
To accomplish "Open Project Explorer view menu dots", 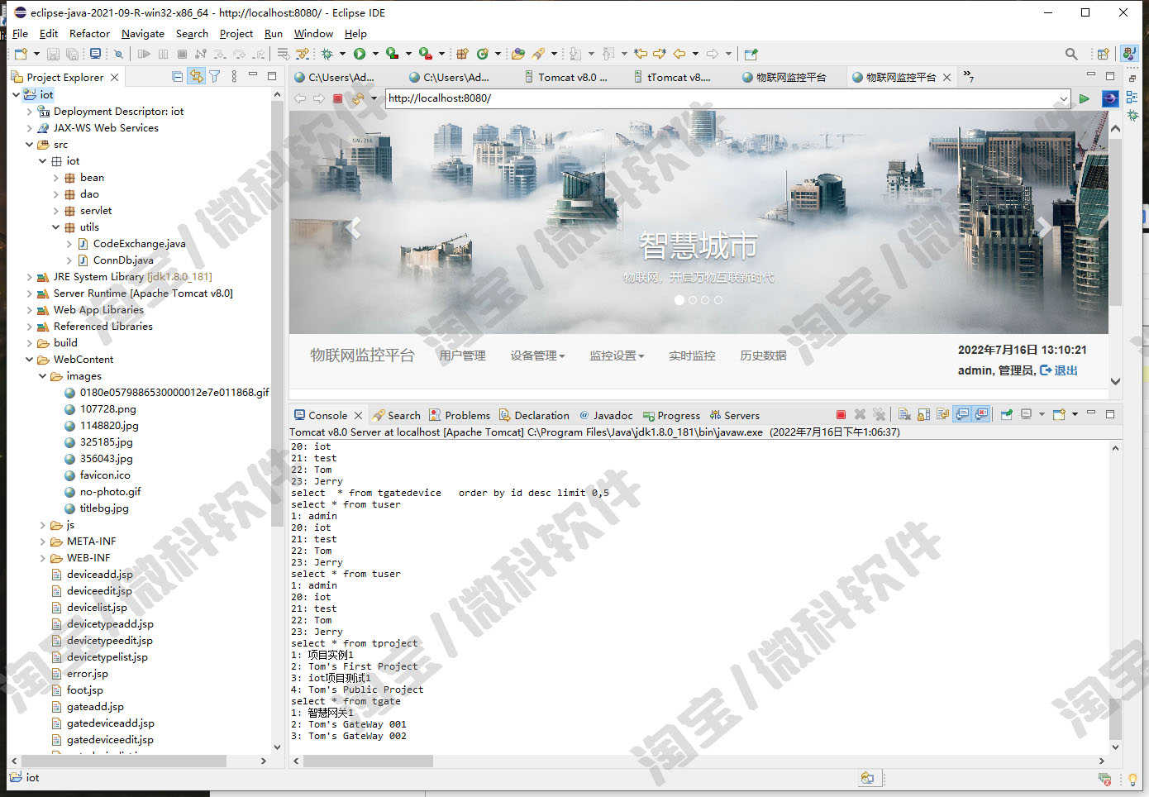I will pos(234,77).
